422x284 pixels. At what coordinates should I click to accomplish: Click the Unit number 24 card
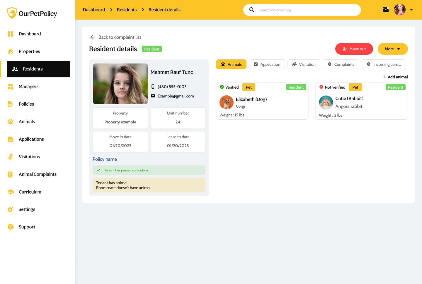178,118
